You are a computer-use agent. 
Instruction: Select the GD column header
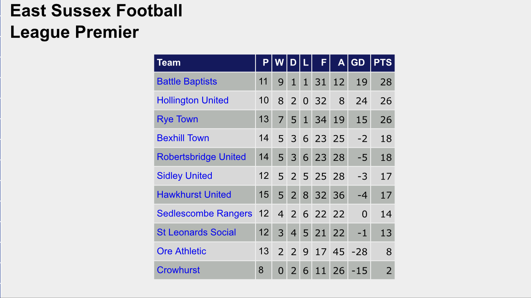pos(358,63)
